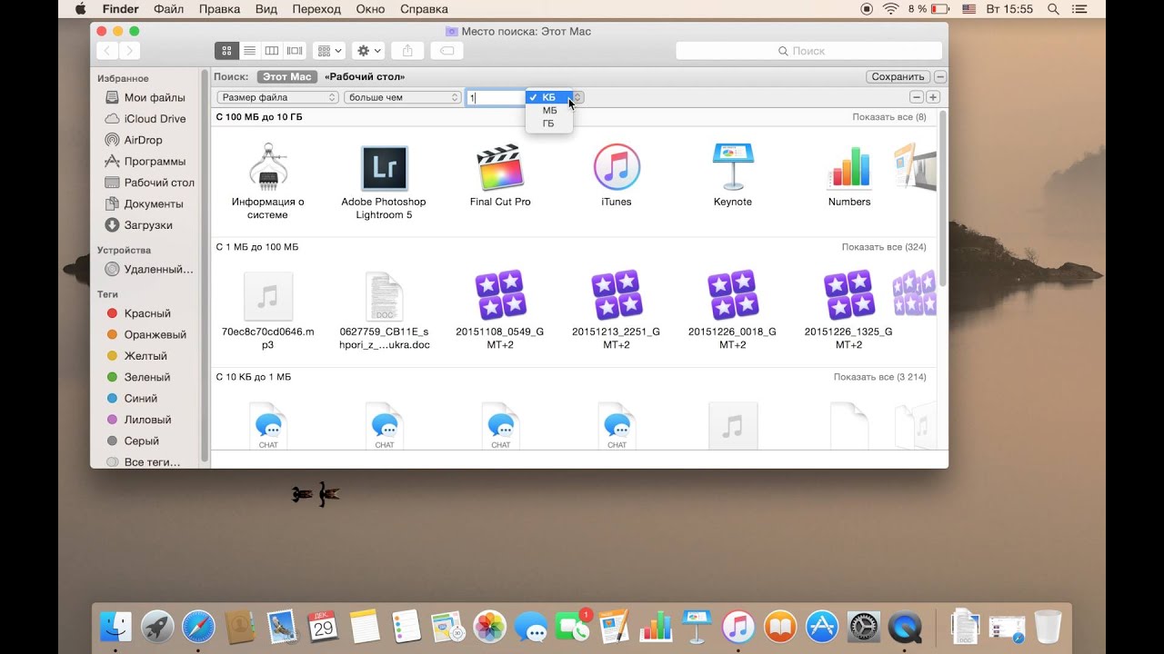Screen dimensions: 1164x654
Task: Remove the search criterion row with minus
Action: (917, 97)
